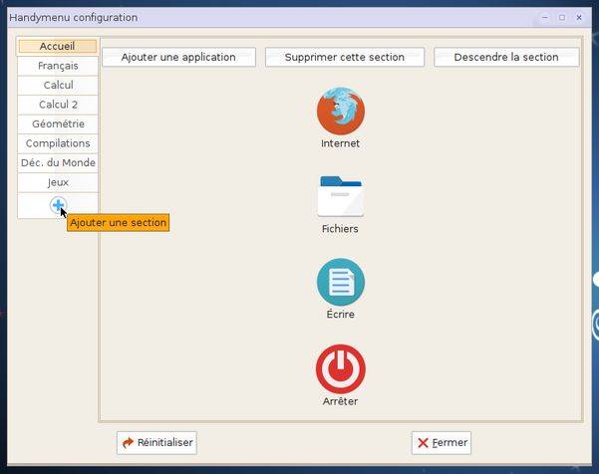Switch to Déc. du Monde tab
The image size is (599, 474).
point(58,163)
